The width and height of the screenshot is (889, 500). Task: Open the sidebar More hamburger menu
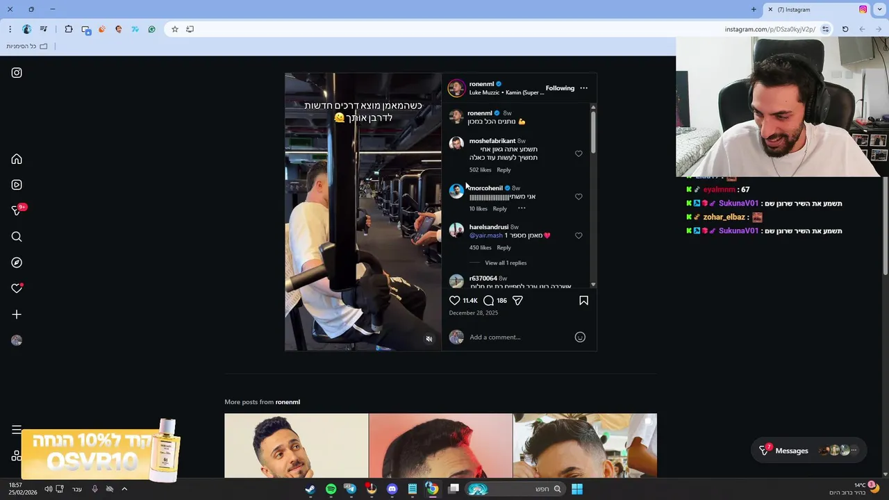click(17, 430)
